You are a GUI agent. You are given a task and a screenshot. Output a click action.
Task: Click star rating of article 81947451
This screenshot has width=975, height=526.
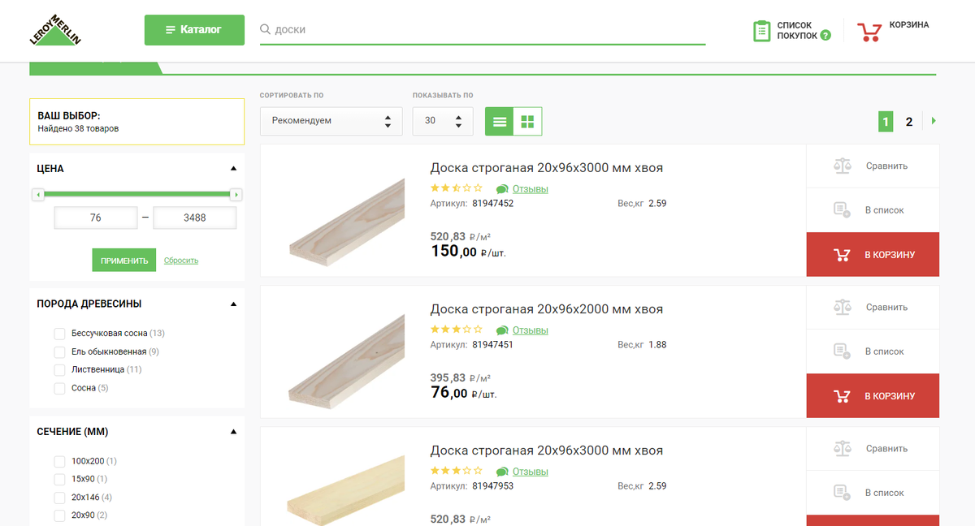(x=456, y=330)
